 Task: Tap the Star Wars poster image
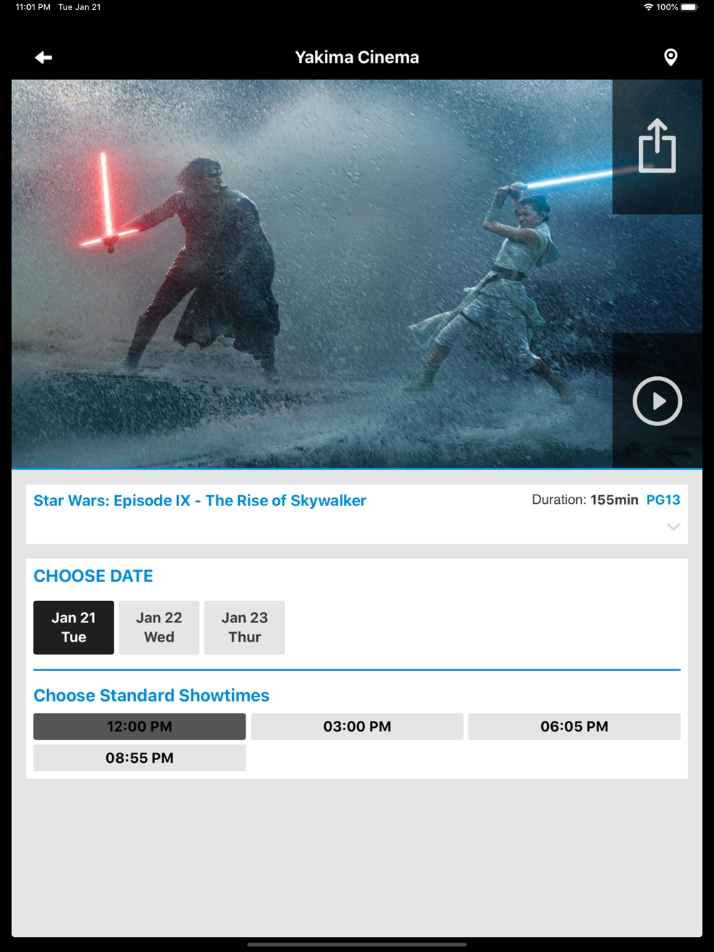point(312,274)
